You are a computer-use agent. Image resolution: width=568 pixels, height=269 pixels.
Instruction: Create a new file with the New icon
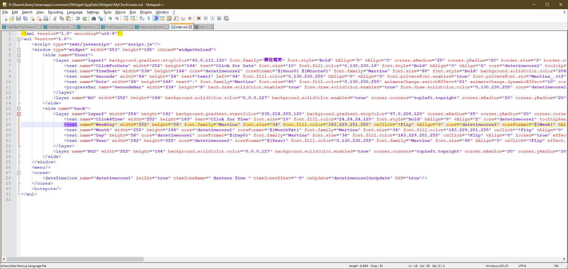pyautogui.click(x=5, y=18)
